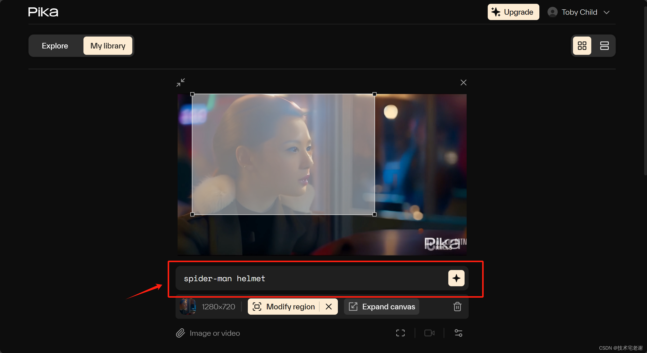This screenshot has width=647, height=353.
Task: Switch to the My library tab
Action: coord(108,46)
